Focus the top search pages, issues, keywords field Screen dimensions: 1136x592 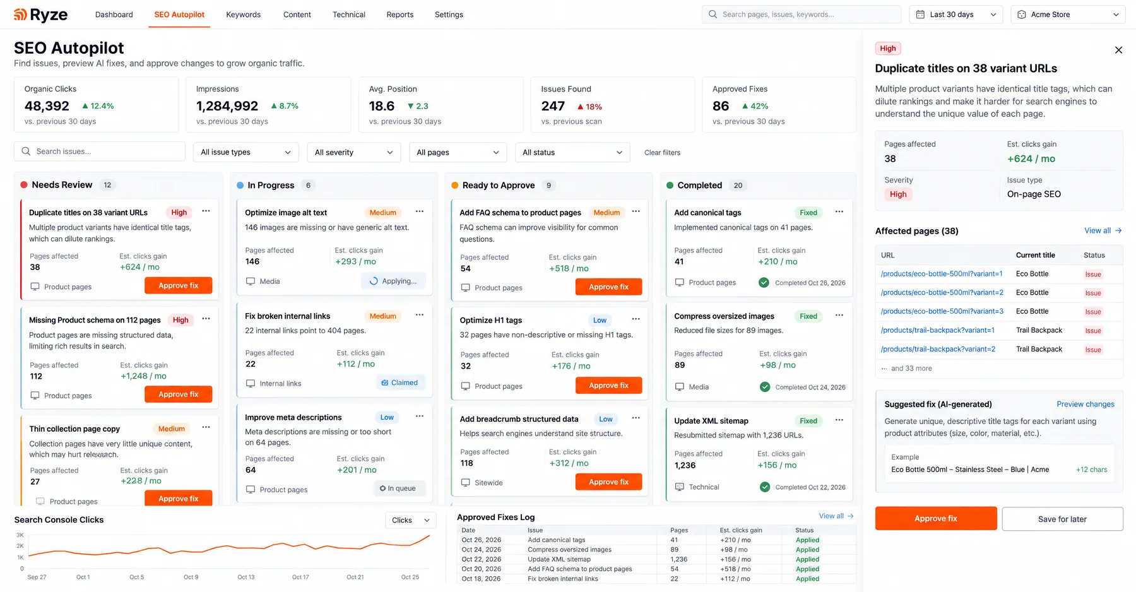point(802,15)
